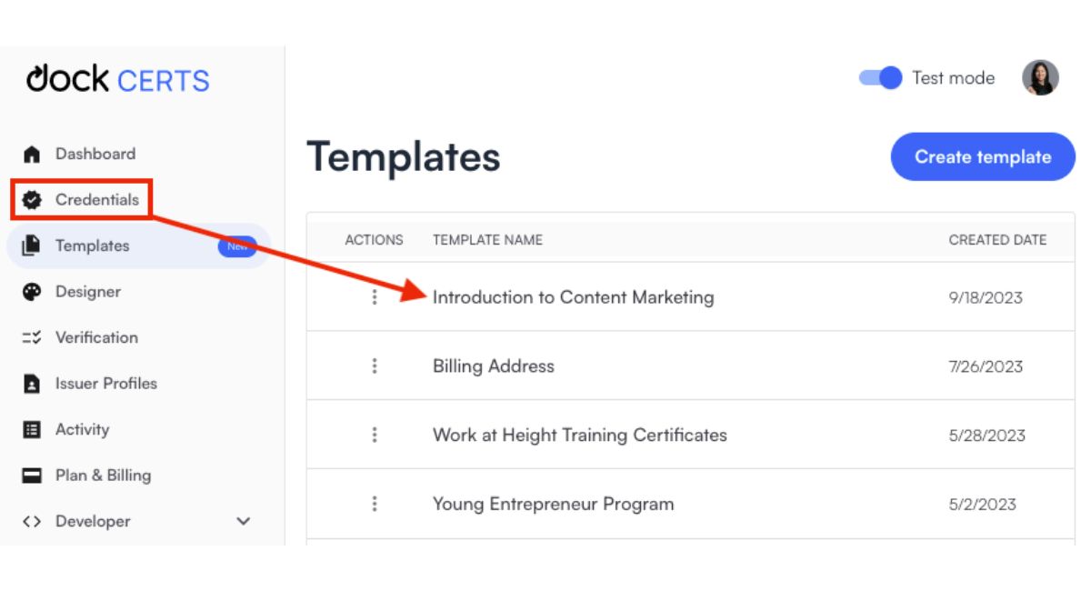This screenshot has width=1091, height=591.
Task: Open the user profile avatar
Action: pyautogui.click(x=1040, y=78)
